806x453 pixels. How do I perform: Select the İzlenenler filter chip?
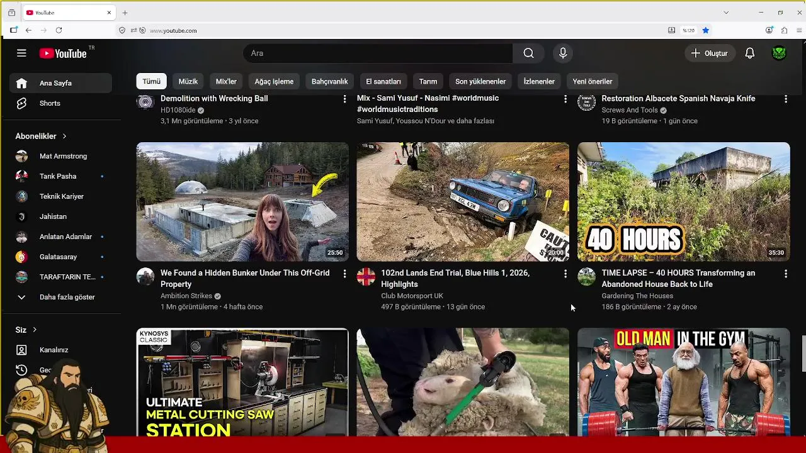pos(539,81)
